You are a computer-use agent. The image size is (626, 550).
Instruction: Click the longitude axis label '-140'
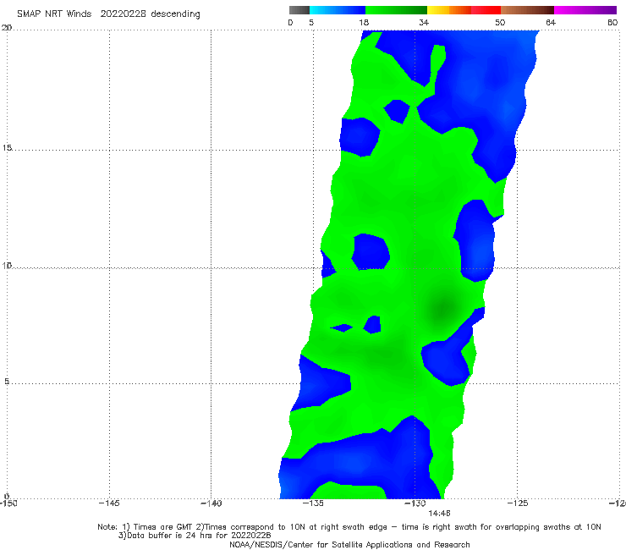pyautogui.click(x=211, y=503)
